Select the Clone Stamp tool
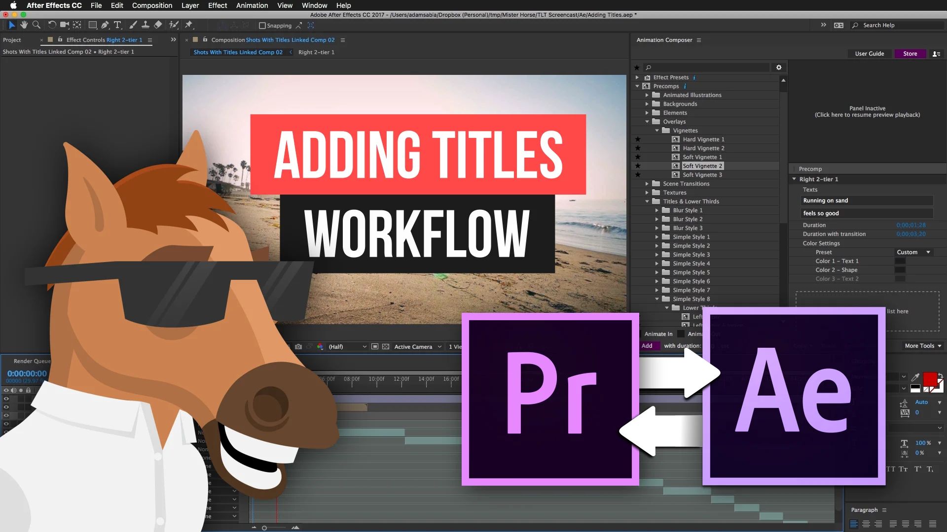Screen dimensions: 947x532 coord(146,25)
